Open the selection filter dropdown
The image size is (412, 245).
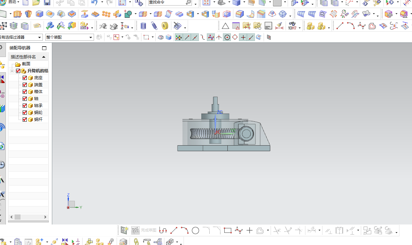pyautogui.click(x=39, y=37)
